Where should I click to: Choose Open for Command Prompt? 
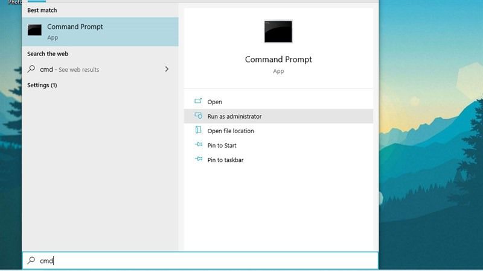pyautogui.click(x=278, y=102)
